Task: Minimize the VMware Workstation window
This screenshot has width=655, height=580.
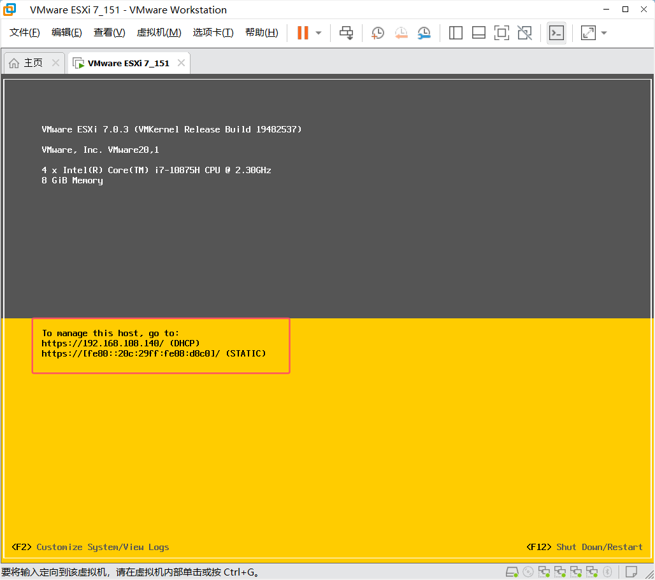Action: tap(607, 9)
